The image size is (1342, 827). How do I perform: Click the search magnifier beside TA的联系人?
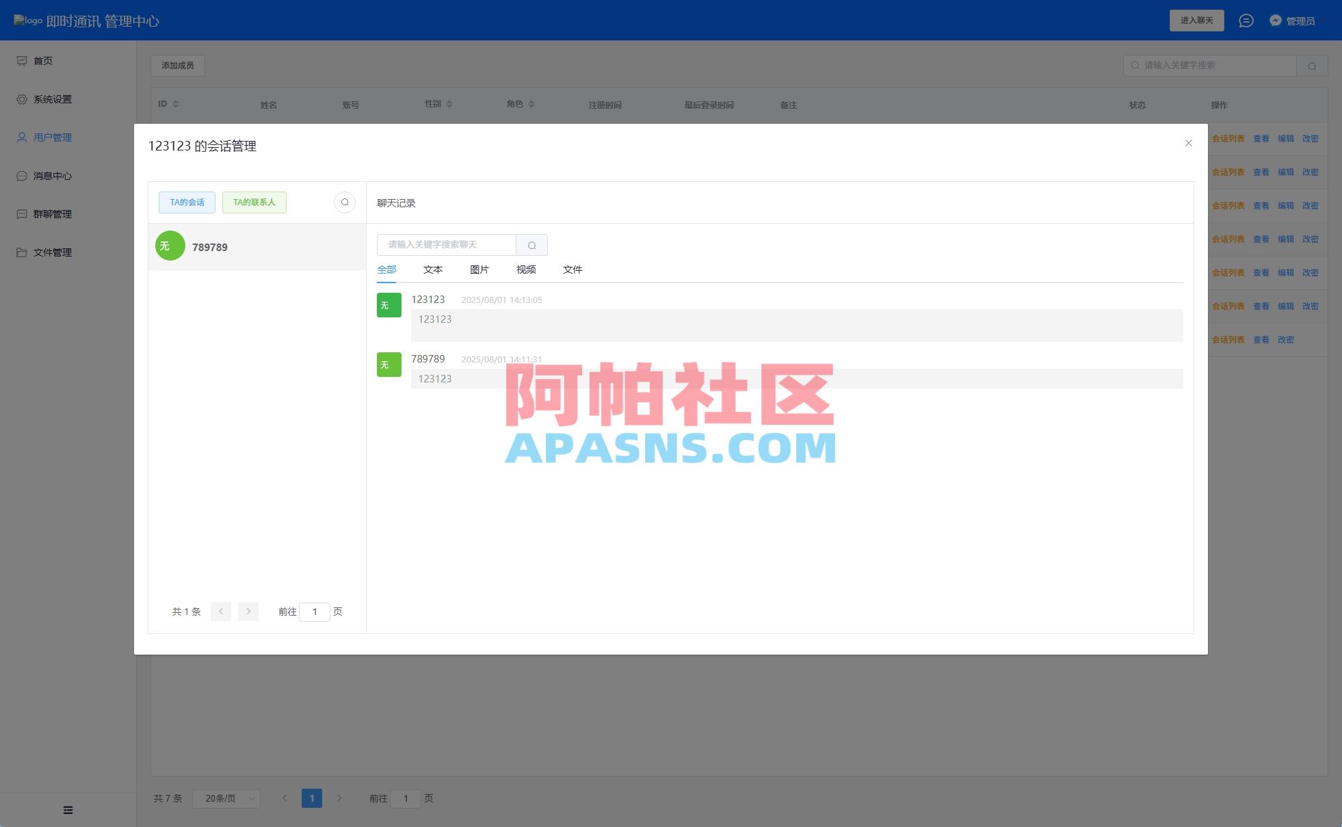[345, 202]
